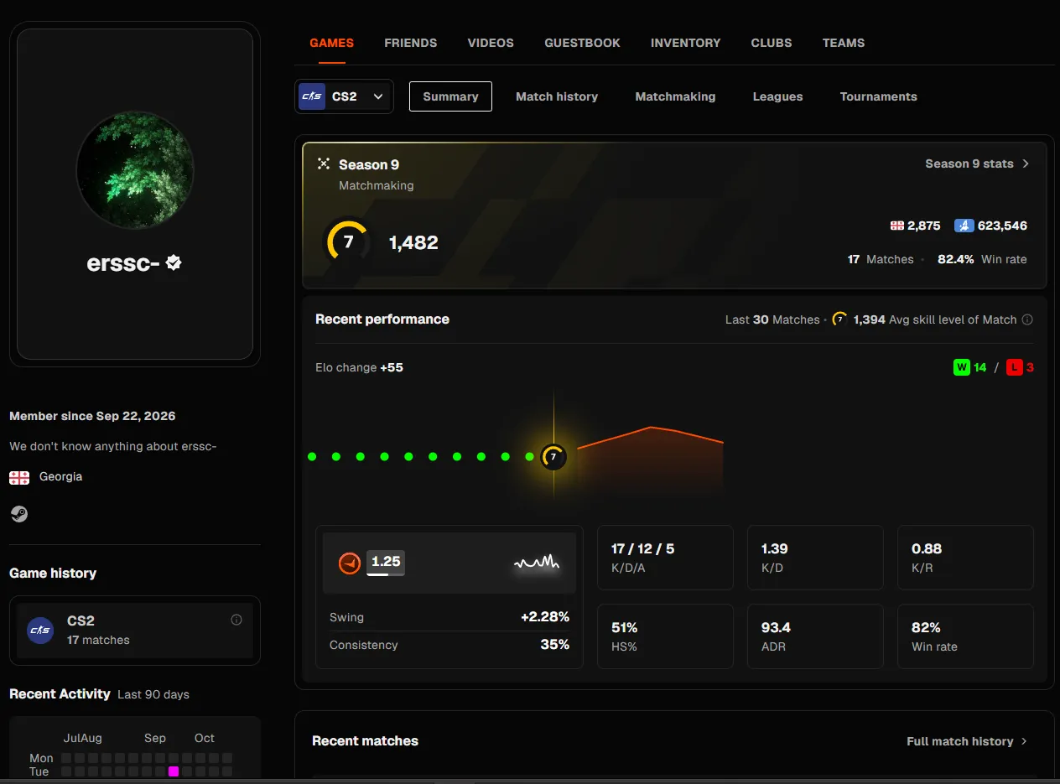Switch to the FRIENDS tab
Screen dimensions: 1060x784
click(410, 43)
